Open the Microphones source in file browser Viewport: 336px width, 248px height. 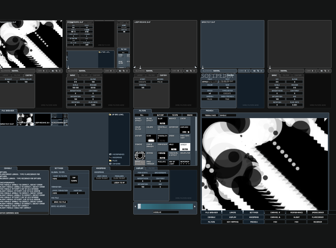(x=117, y=154)
